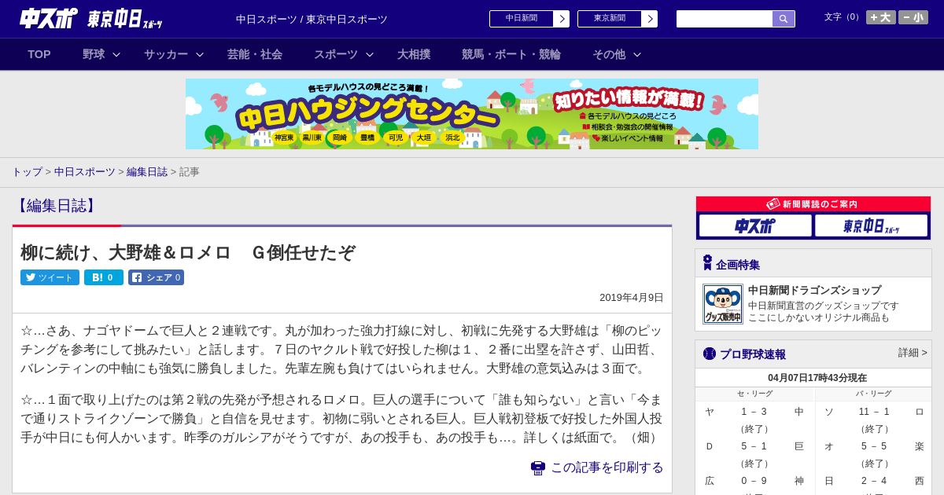Click the ヤ 1−3 中 score
Image resolution: width=944 pixels, height=495 pixels.
pos(754,412)
